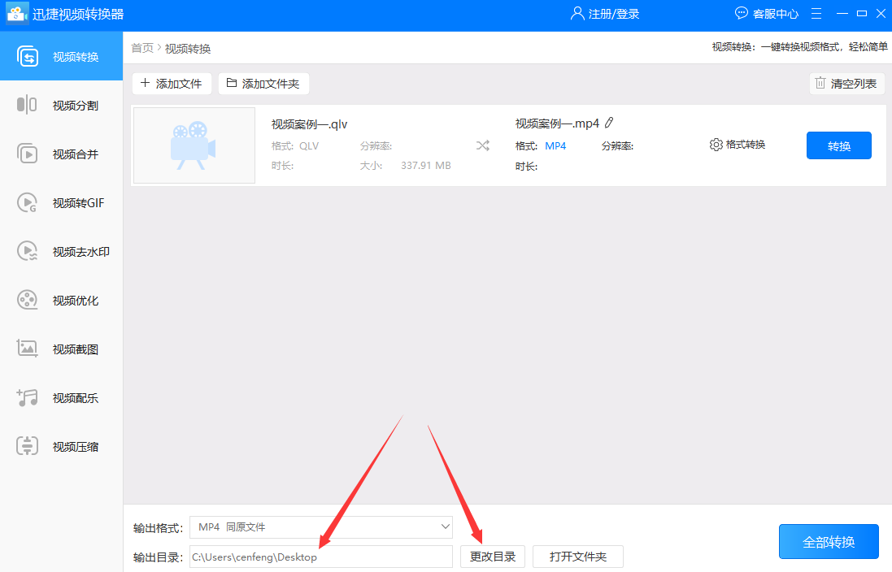Select the file name 视频案例一.qlv
The height and width of the screenshot is (572, 892).
pyautogui.click(x=310, y=124)
